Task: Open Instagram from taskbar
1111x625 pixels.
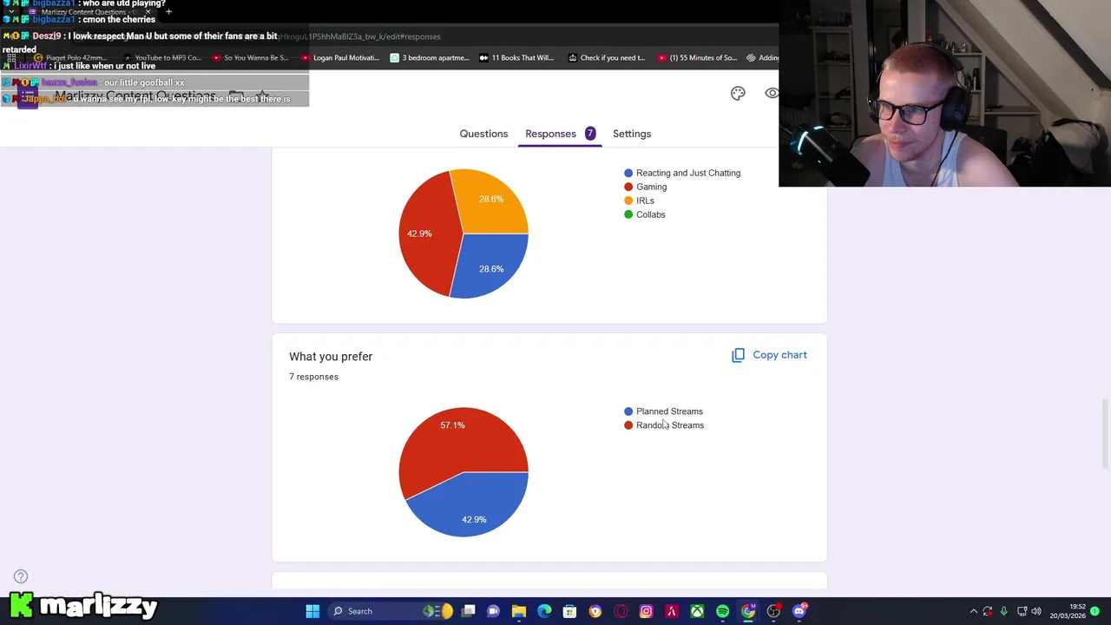Action: click(646, 611)
